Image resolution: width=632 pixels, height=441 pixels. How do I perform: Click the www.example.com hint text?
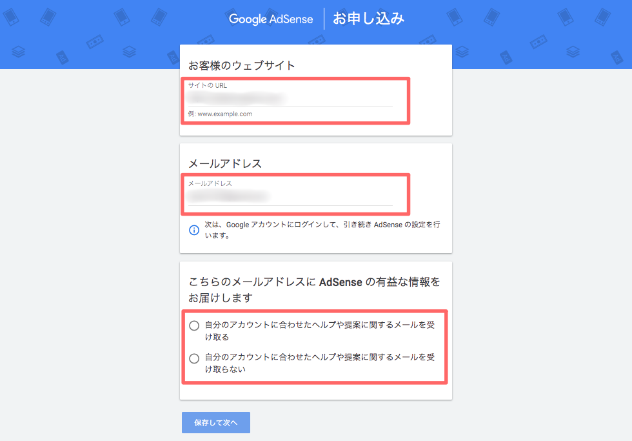click(x=220, y=114)
